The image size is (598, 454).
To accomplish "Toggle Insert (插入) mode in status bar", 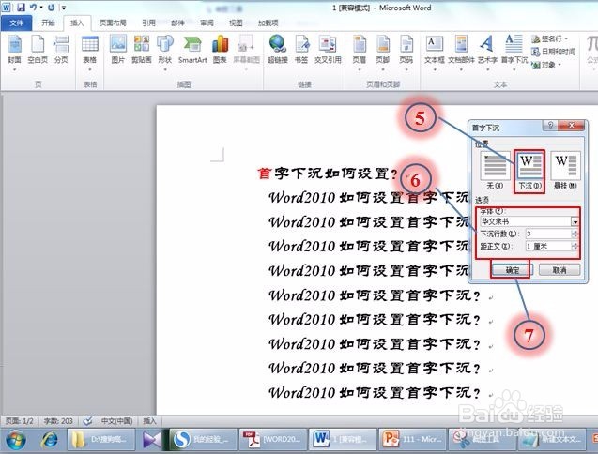I will point(149,421).
